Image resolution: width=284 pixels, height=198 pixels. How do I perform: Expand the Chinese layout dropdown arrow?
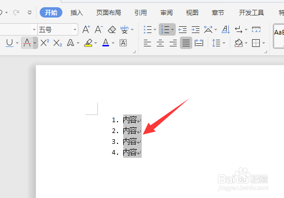pyautogui.click(x=215, y=29)
